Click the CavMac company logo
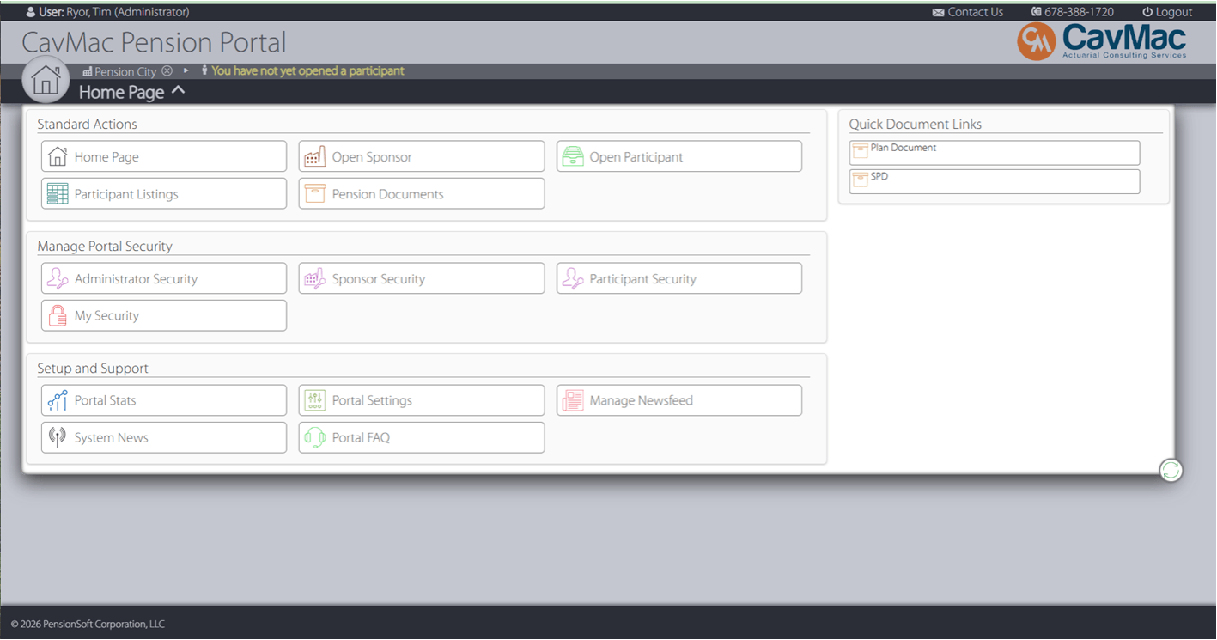This screenshot has height=640, width=1217. pos(1103,40)
